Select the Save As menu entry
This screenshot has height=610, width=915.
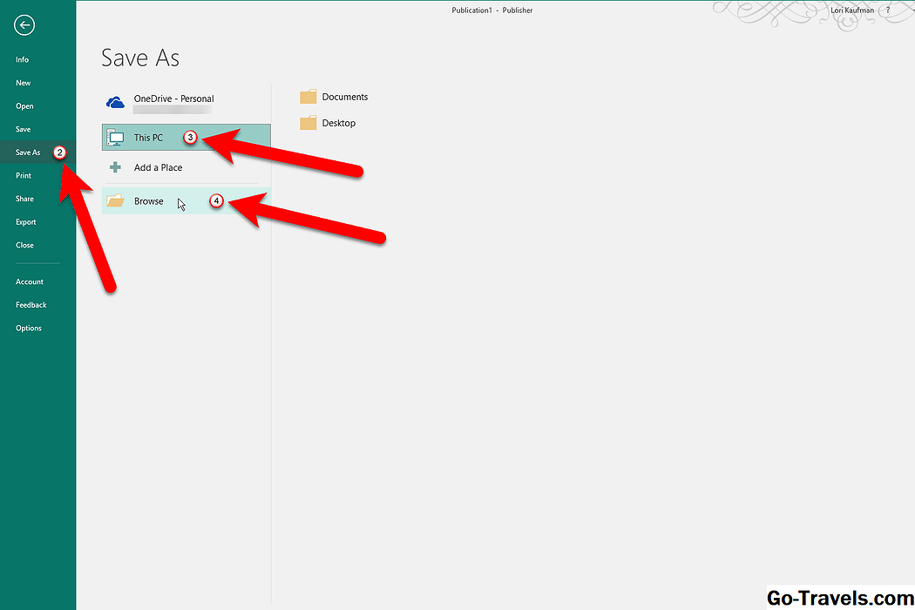click(28, 152)
